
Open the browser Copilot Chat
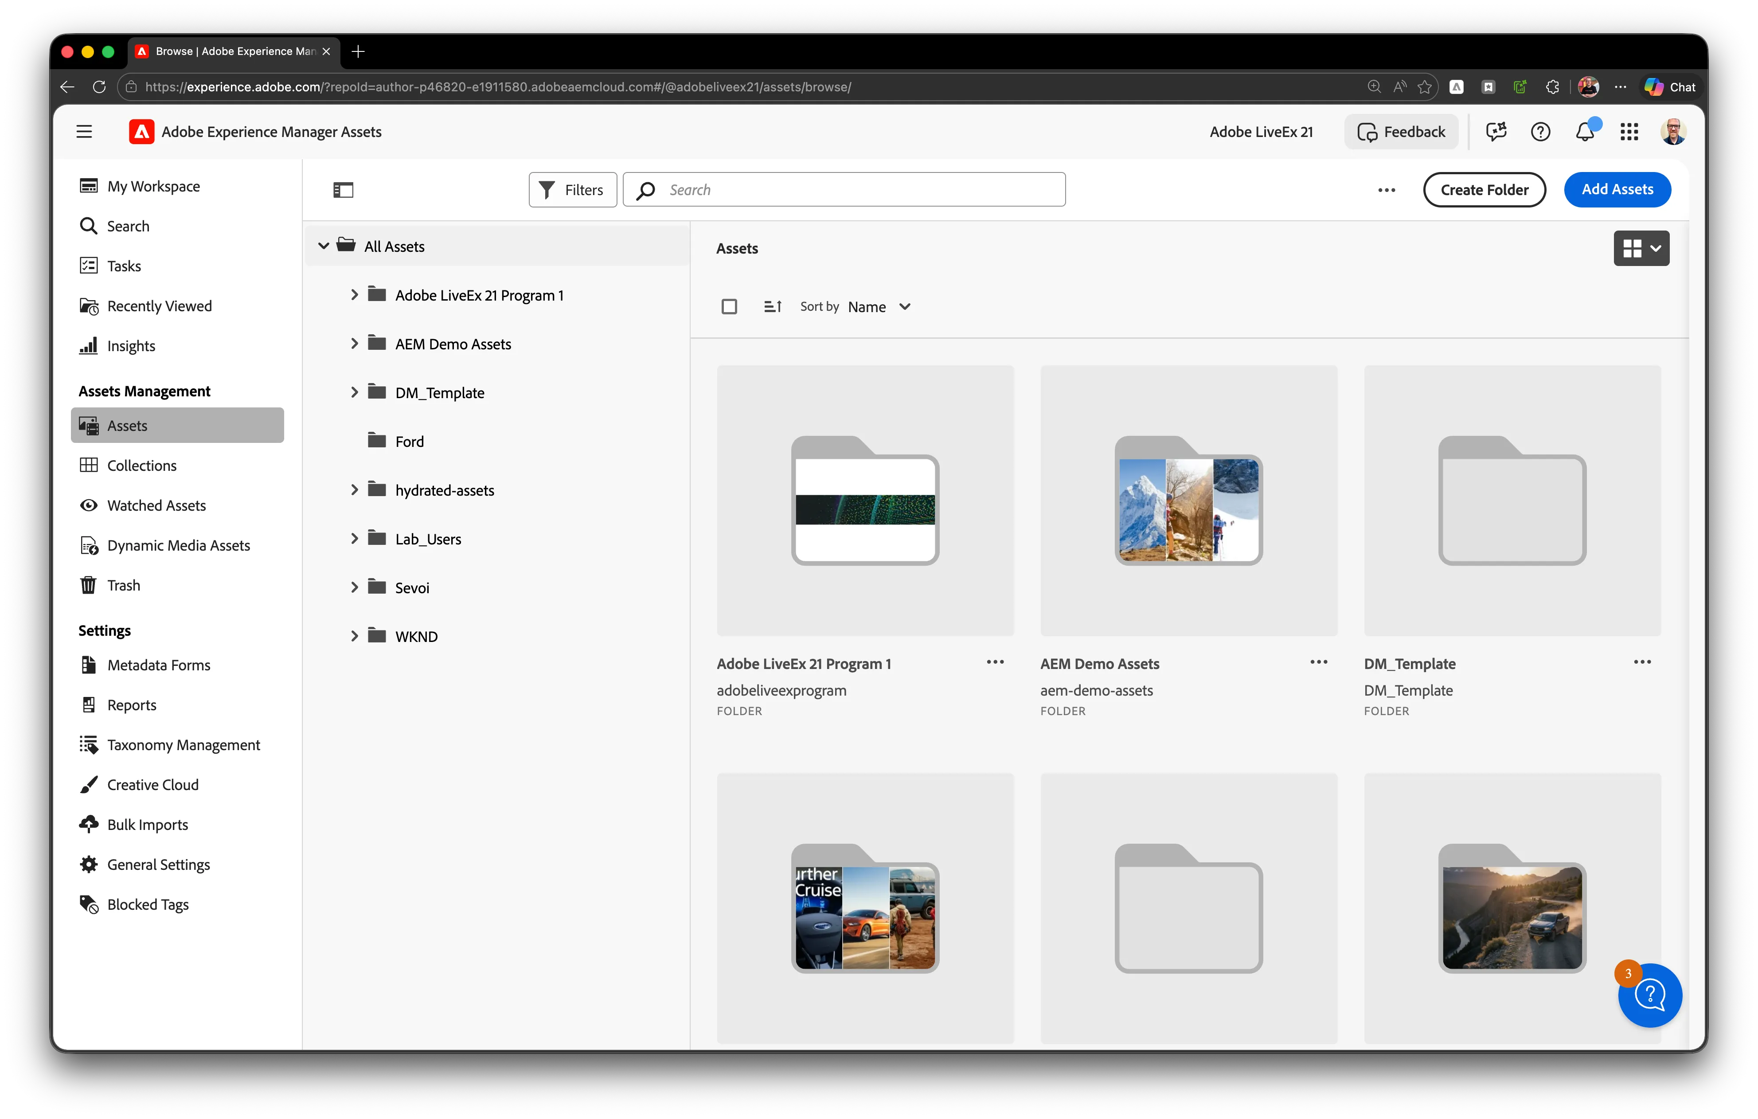pyautogui.click(x=1670, y=87)
